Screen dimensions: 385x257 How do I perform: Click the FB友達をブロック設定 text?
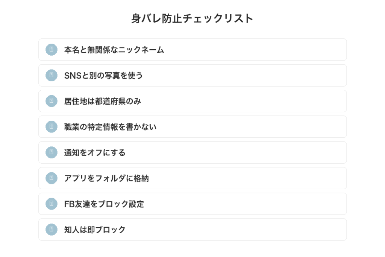coord(104,204)
